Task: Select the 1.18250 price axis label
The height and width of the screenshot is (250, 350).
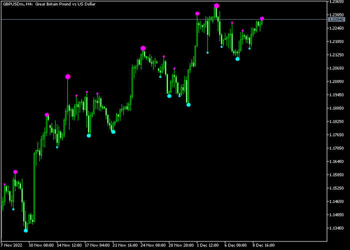Action: tap(337, 121)
